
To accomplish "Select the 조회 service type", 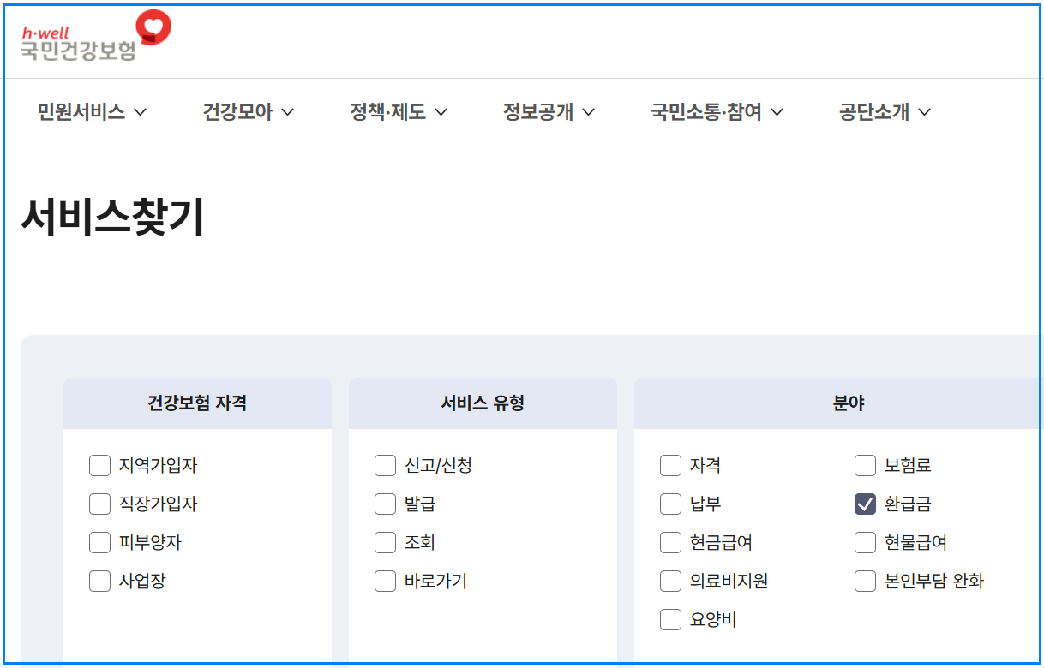I will click(385, 542).
